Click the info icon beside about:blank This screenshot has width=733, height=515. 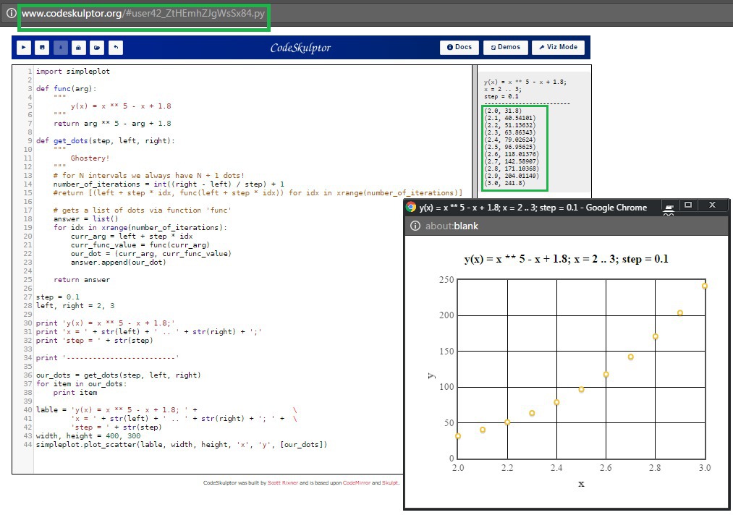point(415,226)
